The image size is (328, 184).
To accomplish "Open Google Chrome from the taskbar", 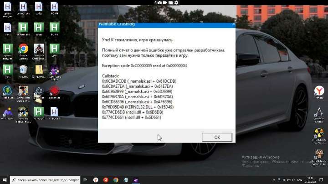I will [116, 180].
